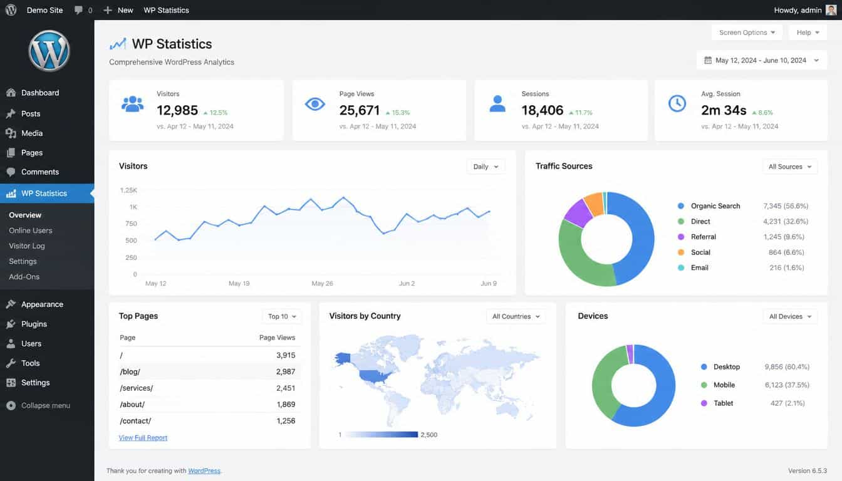Screen dimensions: 842x481
Task: Click the Visitors group icon on stat card
Action: (x=132, y=104)
